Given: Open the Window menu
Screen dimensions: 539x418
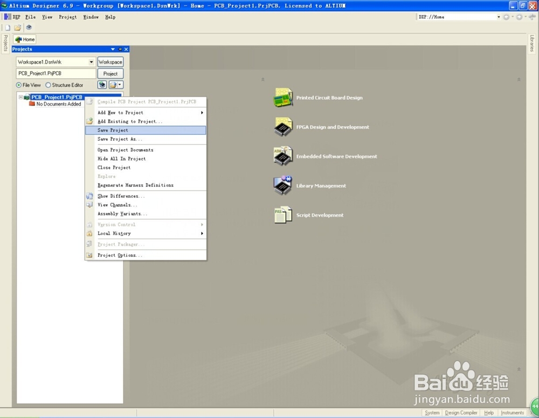Looking at the screenshot, I should pos(91,17).
